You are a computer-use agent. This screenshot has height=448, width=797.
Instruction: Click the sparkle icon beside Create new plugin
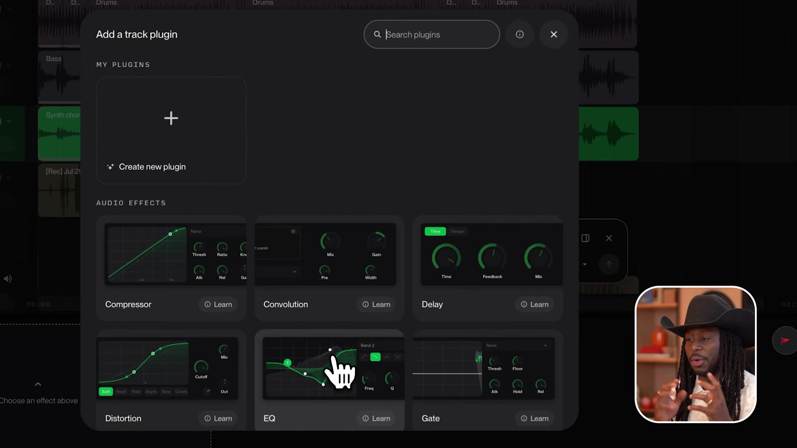(110, 167)
